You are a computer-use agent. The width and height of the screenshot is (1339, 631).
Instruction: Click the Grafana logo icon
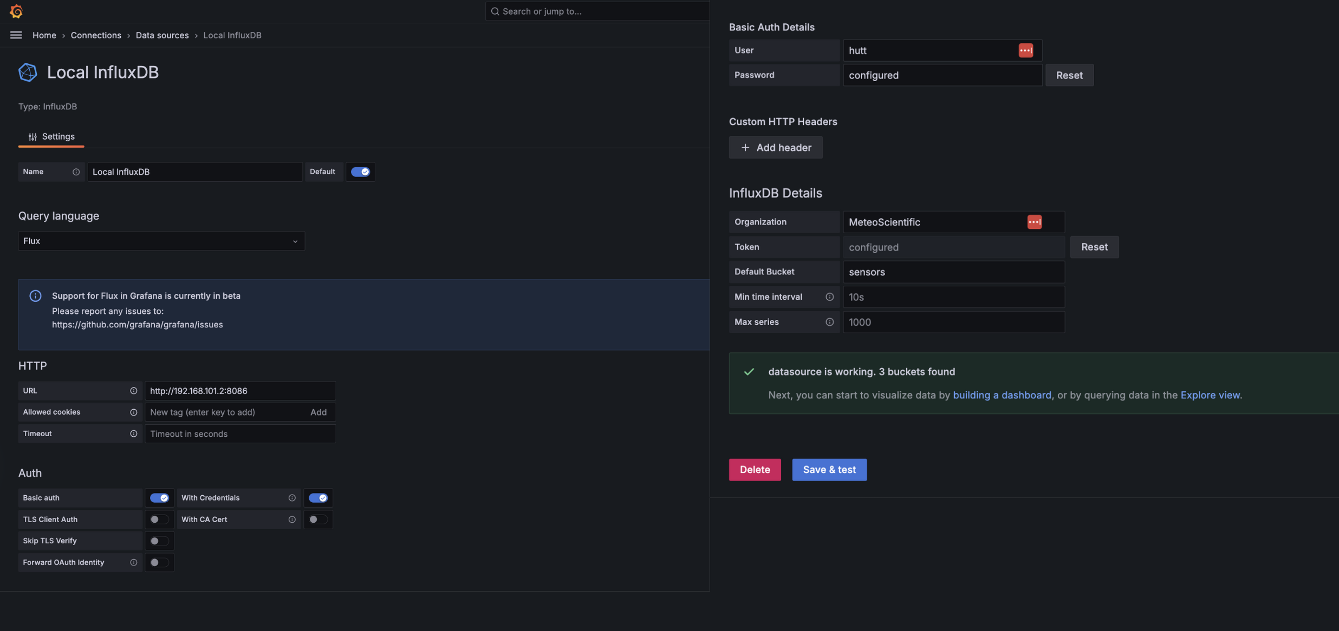[x=16, y=11]
